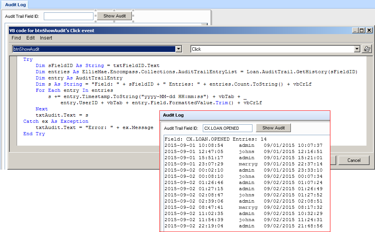Click Show Audit next to CX.LOAN.OPENED
Viewport: 375px width, 232px height.
coord(273,128)
